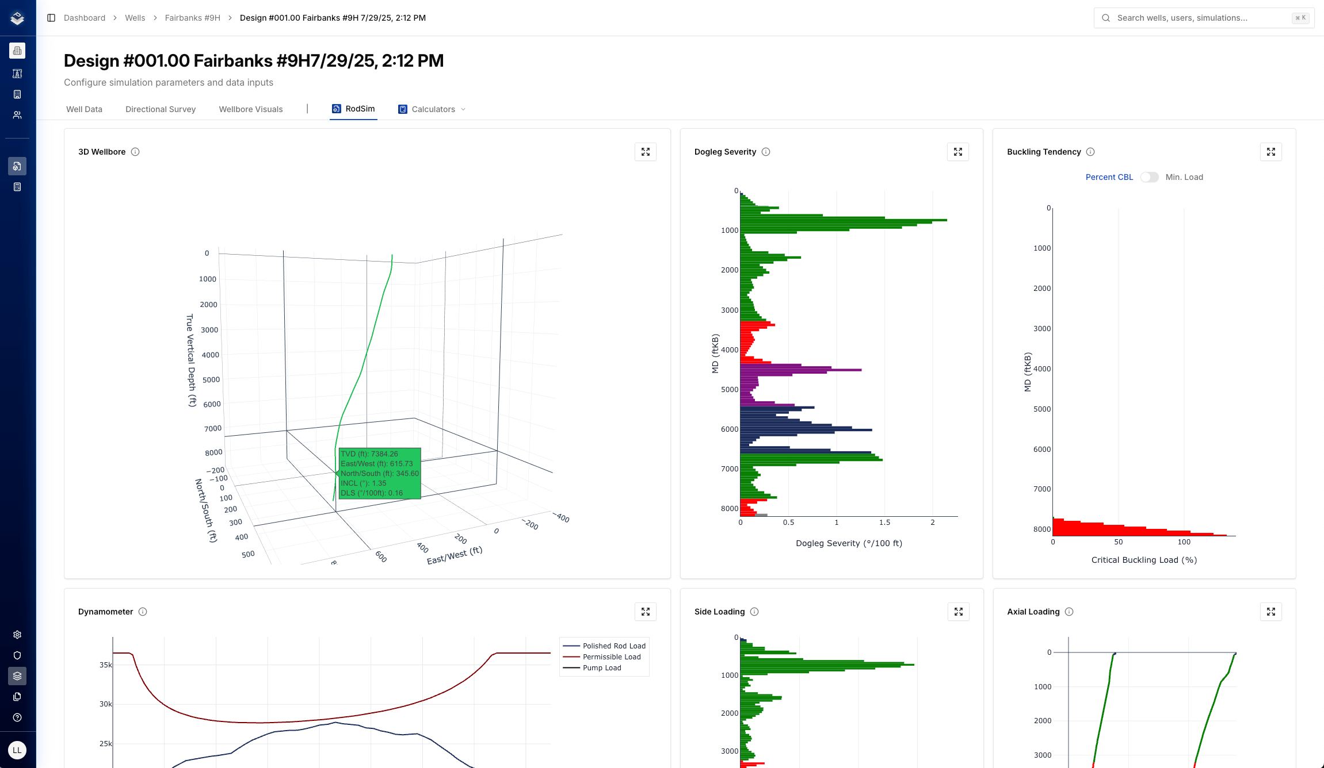Expand the 3D Wellbore chart to fullscreen
The image size is (1324, 768).
coord(645,152)
